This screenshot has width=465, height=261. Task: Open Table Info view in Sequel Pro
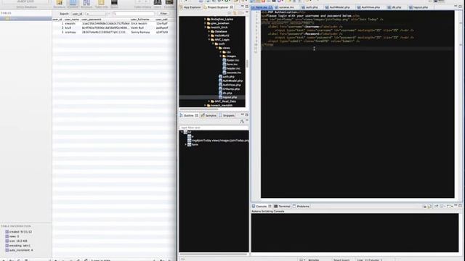click(101, 3)
